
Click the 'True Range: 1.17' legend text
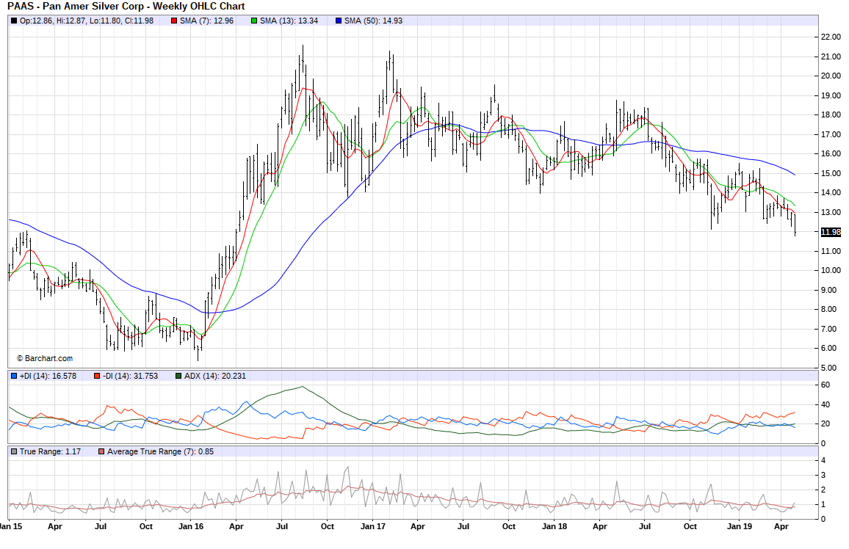[x=51, y=451]
